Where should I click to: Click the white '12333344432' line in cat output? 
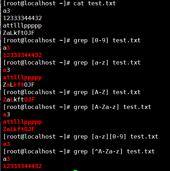tap(22, 18)
